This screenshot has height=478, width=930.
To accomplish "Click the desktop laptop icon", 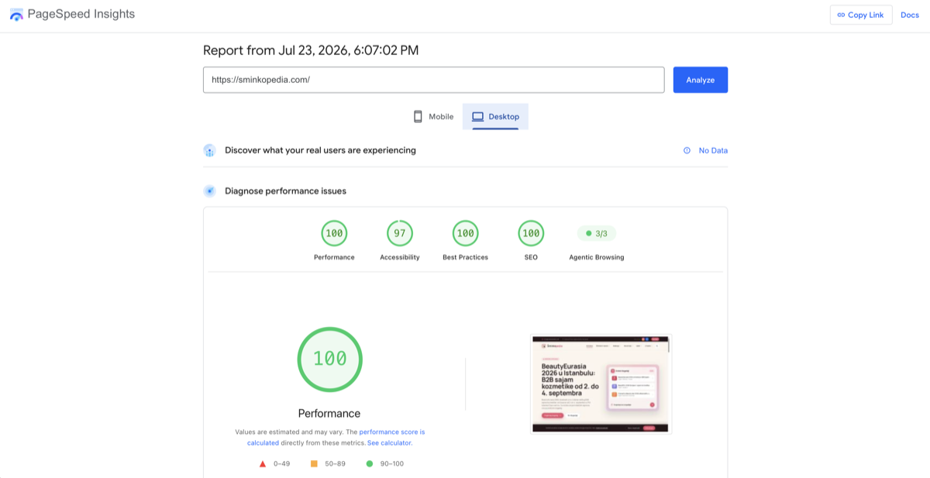I will tap(477, 117).
